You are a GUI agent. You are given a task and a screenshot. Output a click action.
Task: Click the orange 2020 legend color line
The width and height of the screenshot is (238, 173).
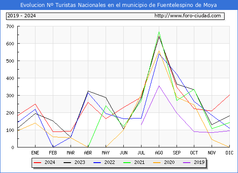157,163
